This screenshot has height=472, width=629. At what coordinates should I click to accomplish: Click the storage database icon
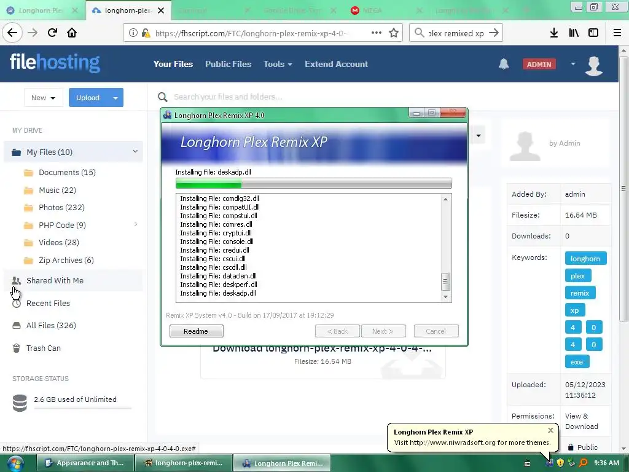pos(20,403)
